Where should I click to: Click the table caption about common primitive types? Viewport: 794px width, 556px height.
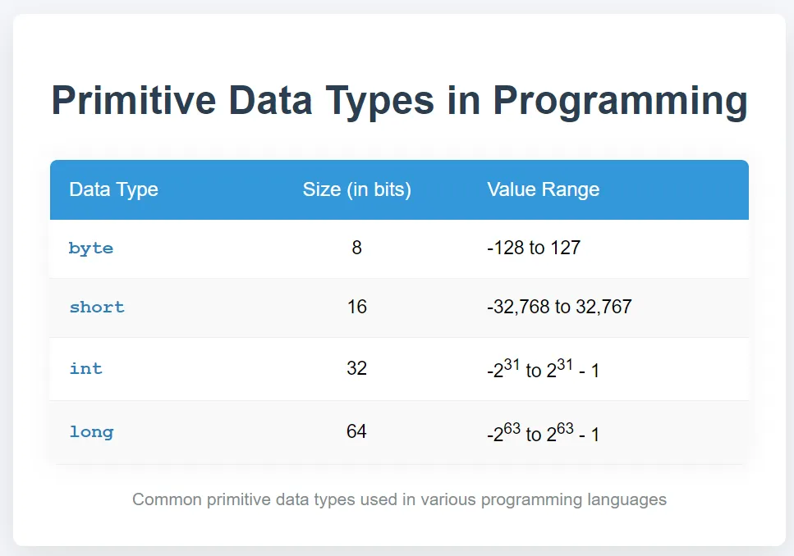(399, 500)
